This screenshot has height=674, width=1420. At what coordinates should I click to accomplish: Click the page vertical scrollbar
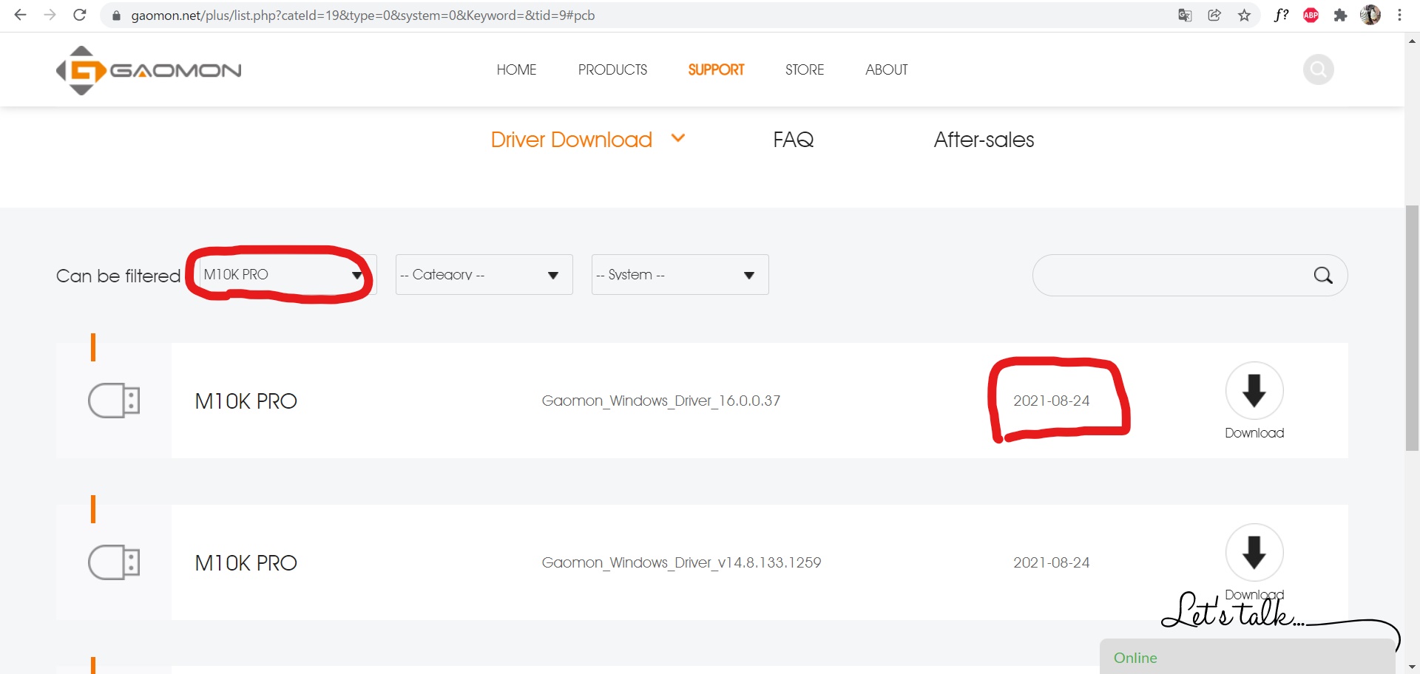[1412, 327]
